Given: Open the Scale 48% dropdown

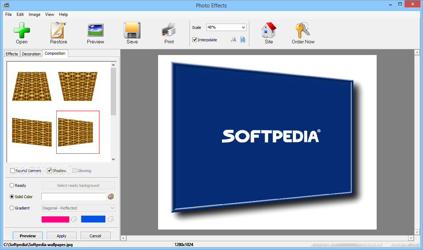Looking at the screenshot, I should (226, 27).
